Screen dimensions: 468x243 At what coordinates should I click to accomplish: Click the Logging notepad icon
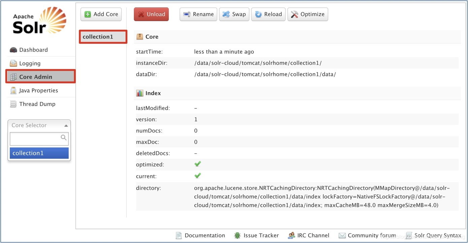13,63
